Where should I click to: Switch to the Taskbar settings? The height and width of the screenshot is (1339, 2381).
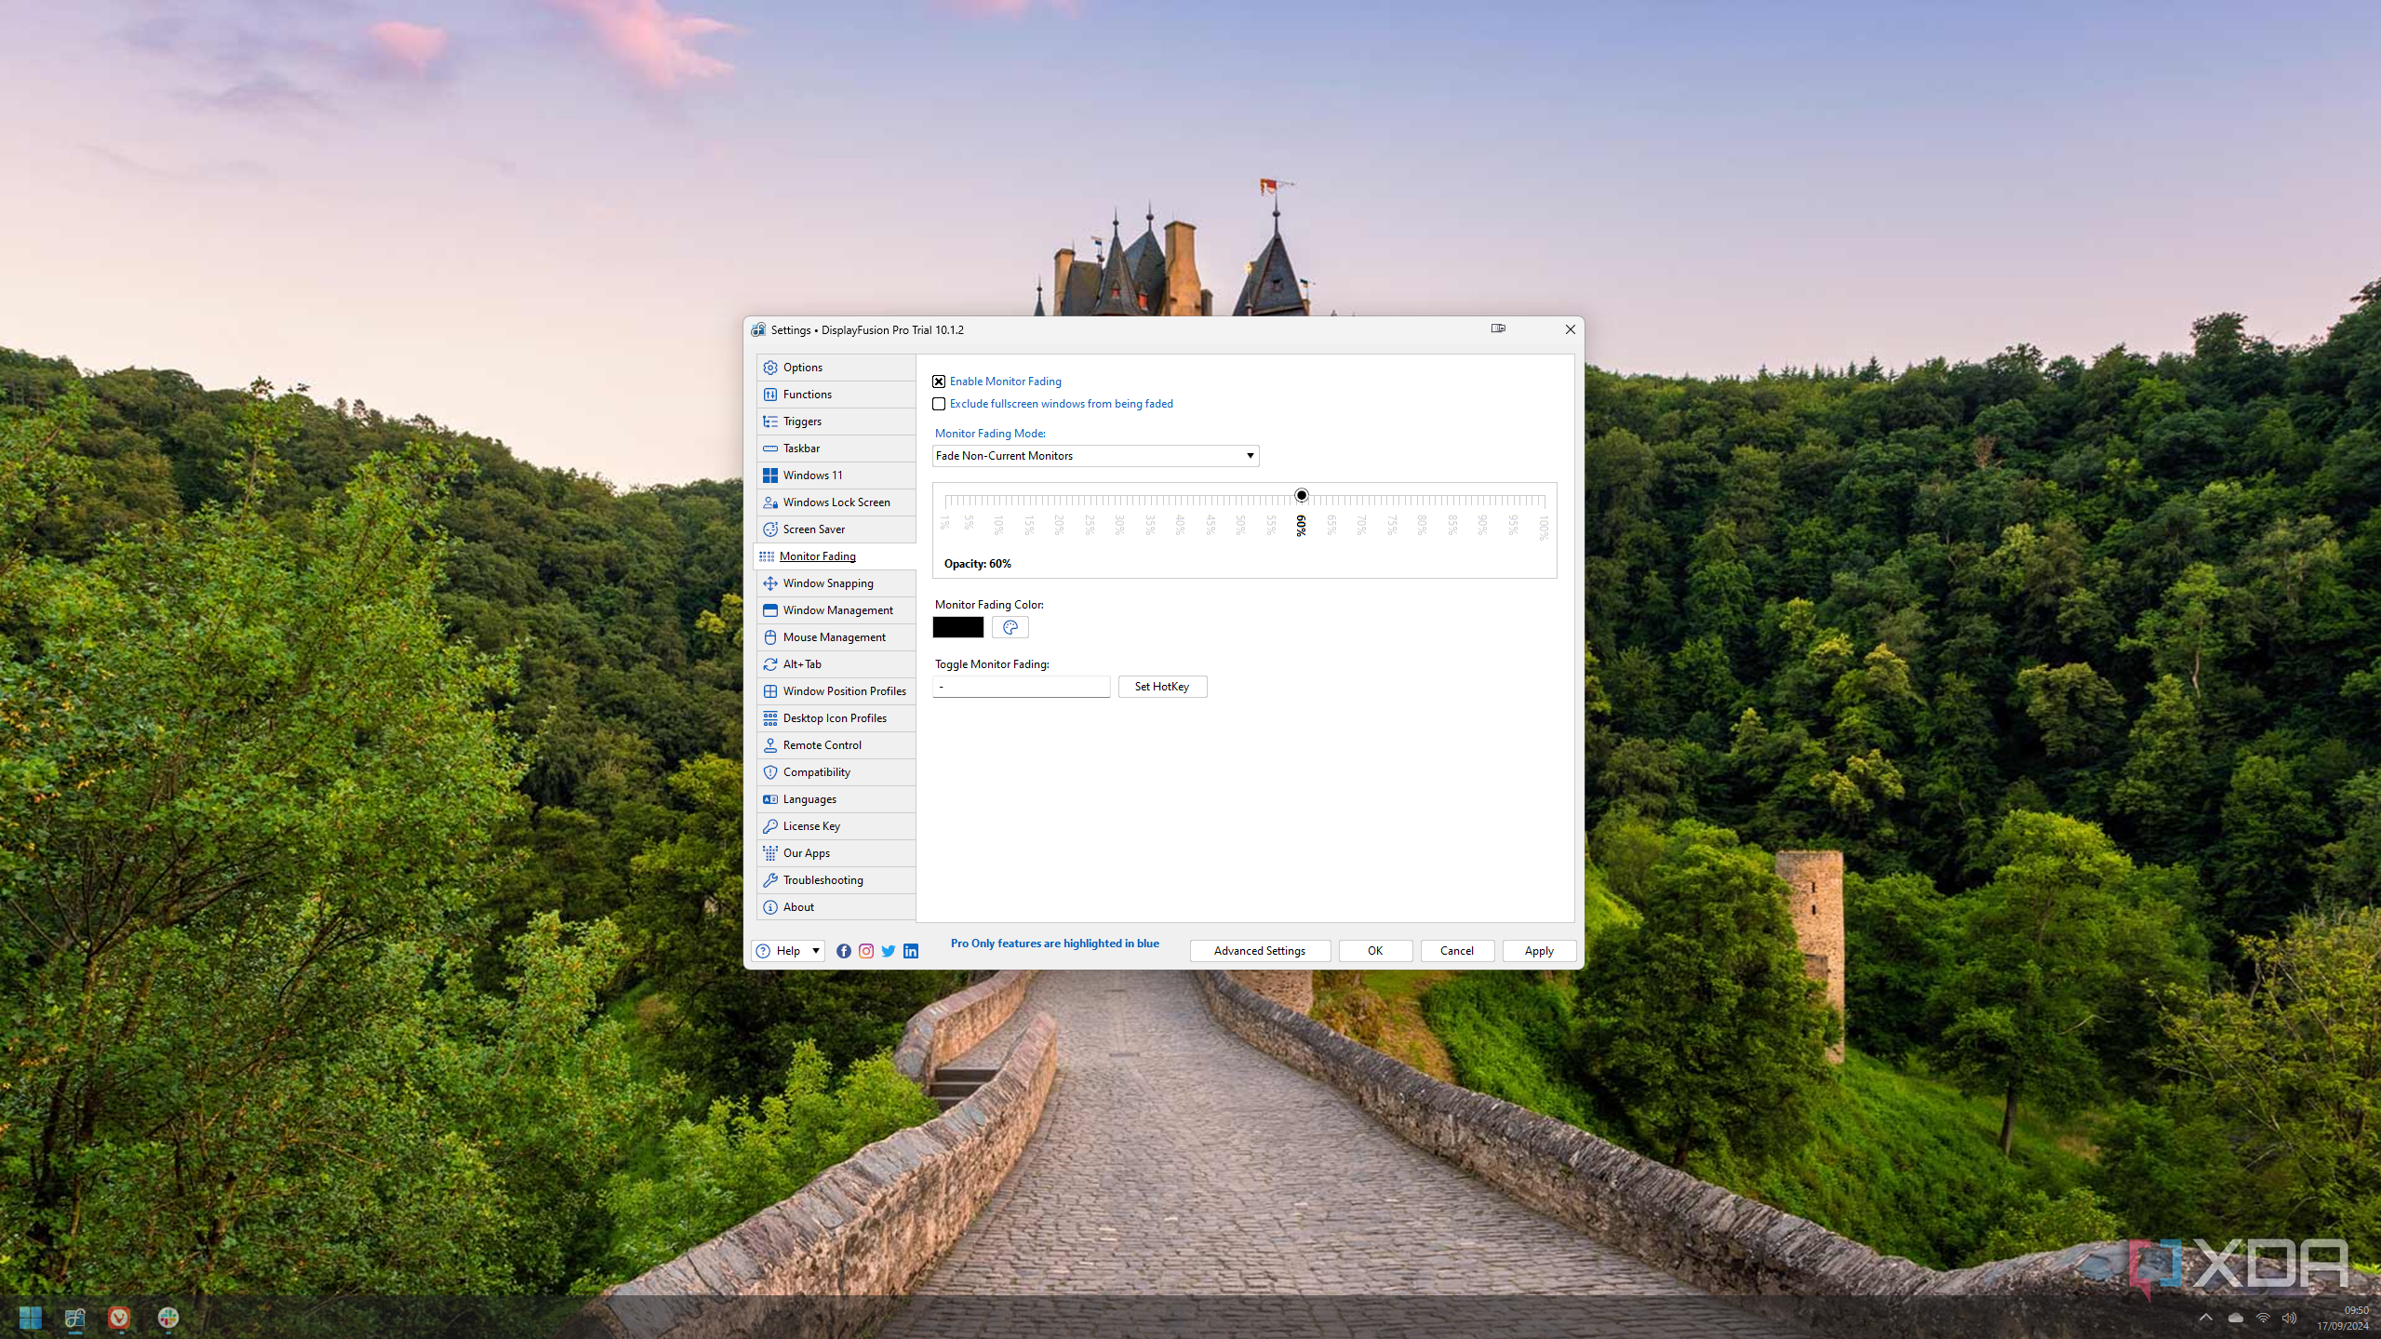coord(836,449)
